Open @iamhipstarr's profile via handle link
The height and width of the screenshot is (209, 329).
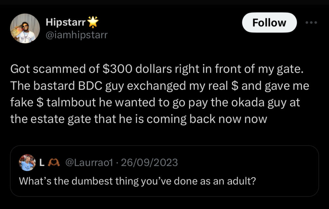click(77, 34)
